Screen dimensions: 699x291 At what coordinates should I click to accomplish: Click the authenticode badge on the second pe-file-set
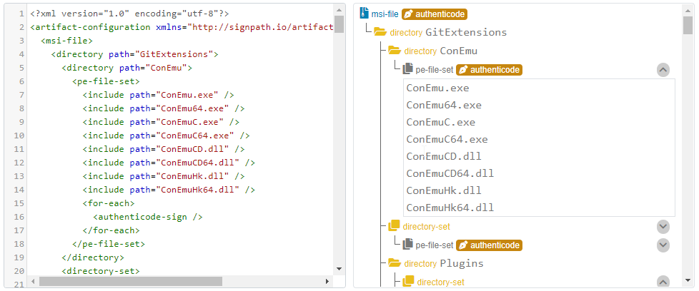click(x=489, y=245)
